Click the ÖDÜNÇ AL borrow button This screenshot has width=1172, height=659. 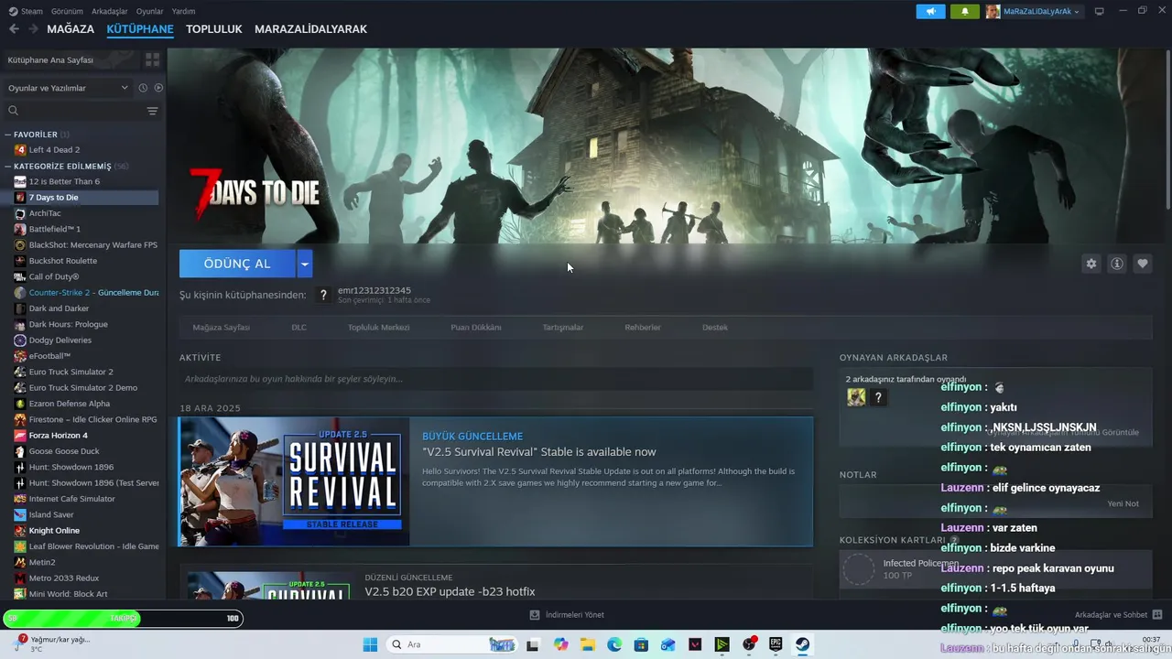237,264
